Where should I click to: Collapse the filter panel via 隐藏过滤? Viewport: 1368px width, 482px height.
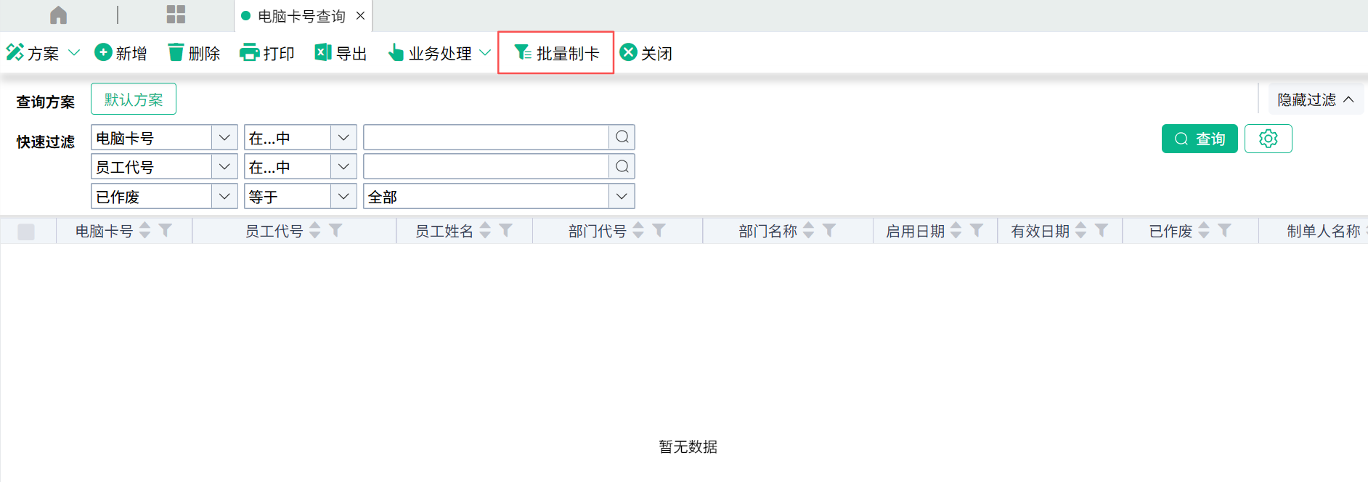click(x=1315, y=99)
